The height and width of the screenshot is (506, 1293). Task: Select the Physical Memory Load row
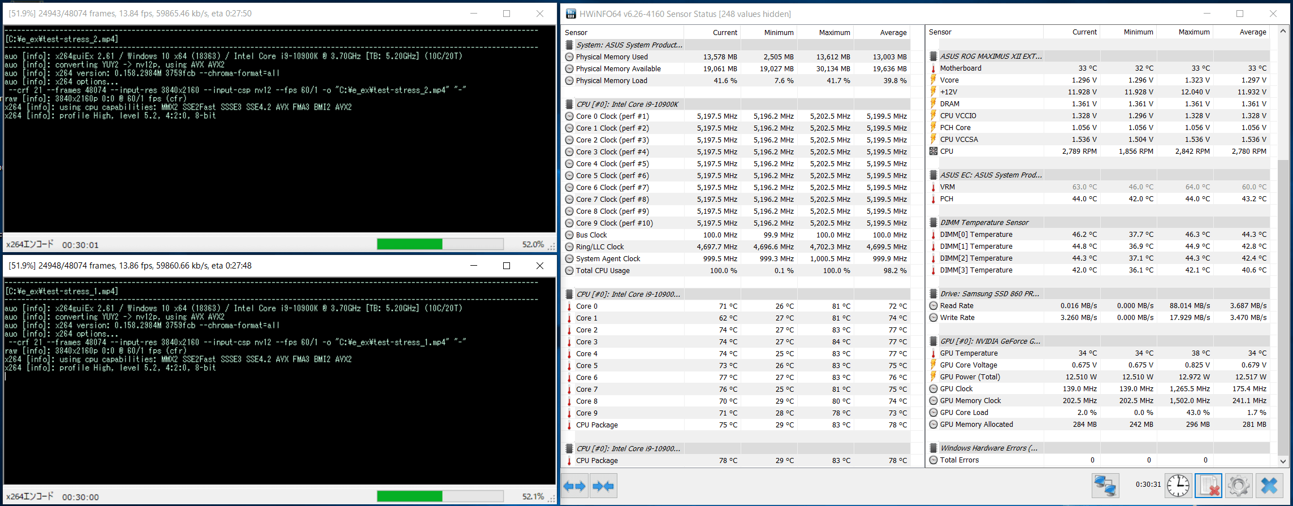737,81
